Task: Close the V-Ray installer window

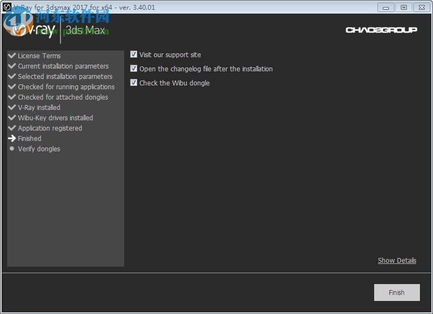Action: 422,8
